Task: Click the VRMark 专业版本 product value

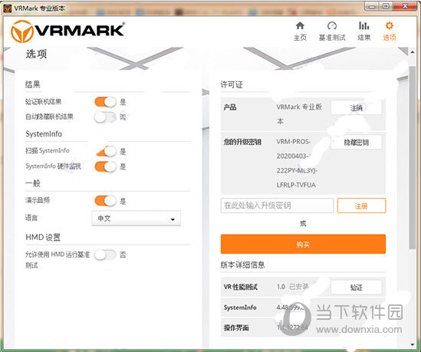Action: coord(299,114)
